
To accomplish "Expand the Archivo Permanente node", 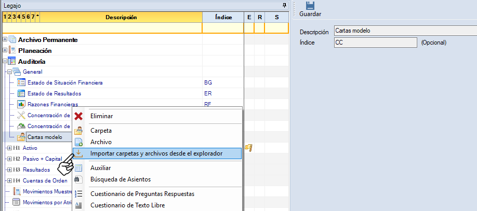I will (x=5, y=39).
